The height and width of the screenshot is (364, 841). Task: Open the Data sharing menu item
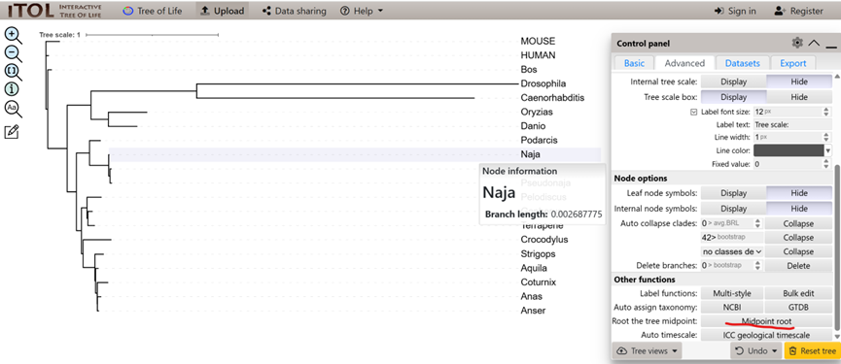[x=295, y=11]
